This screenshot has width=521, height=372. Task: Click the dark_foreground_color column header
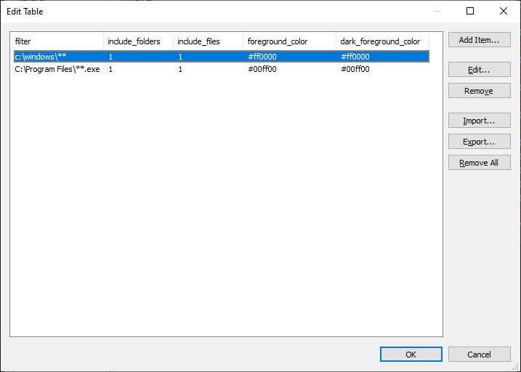[x=381, y=41]
